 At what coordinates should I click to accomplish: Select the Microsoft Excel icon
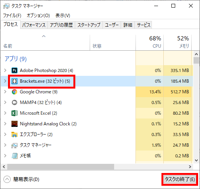[x=15, y=113]
